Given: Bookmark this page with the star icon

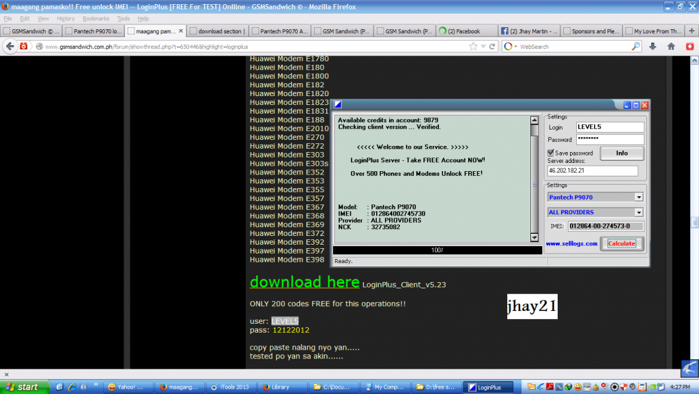Looking at the screenshot, I should [474, 46].
